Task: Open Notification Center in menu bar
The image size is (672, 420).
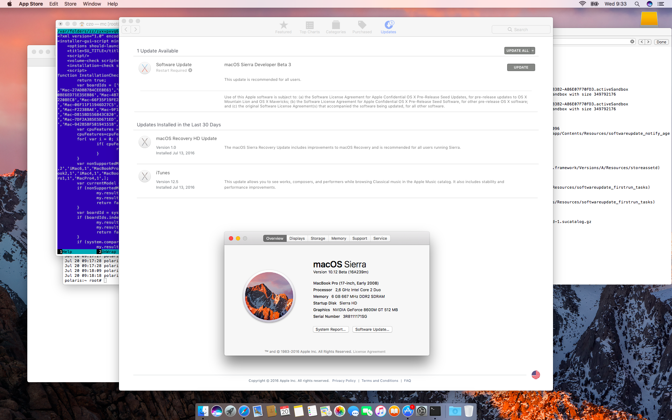Action: coord(661,4)
